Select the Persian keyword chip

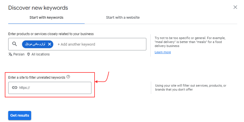pyautogui.click(x=35, y=44)
